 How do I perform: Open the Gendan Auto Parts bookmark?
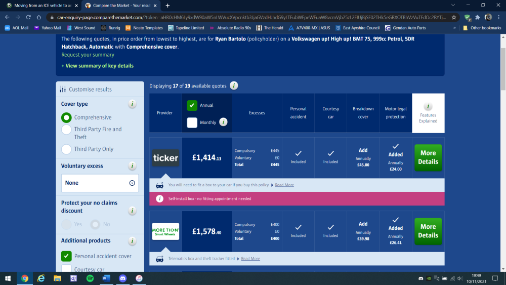405,28
